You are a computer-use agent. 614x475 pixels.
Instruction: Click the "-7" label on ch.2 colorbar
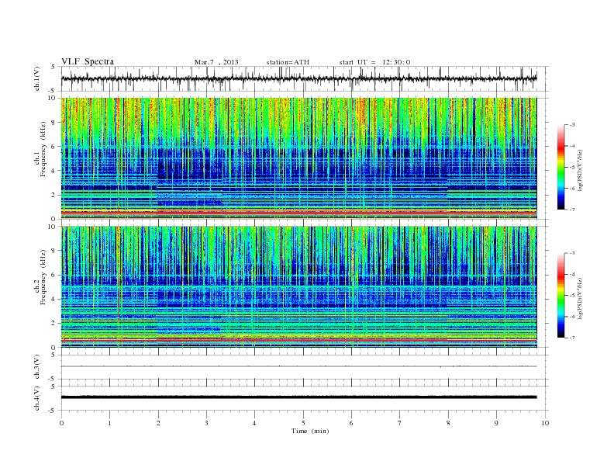(571, 338)
